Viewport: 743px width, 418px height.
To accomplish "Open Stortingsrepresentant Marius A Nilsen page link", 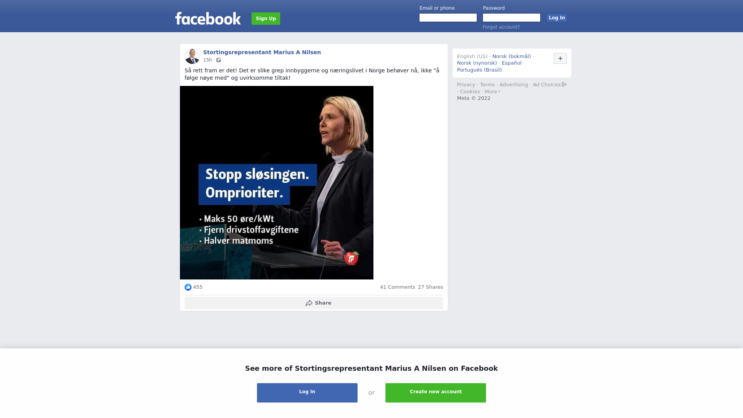I will tap(262, 52).
